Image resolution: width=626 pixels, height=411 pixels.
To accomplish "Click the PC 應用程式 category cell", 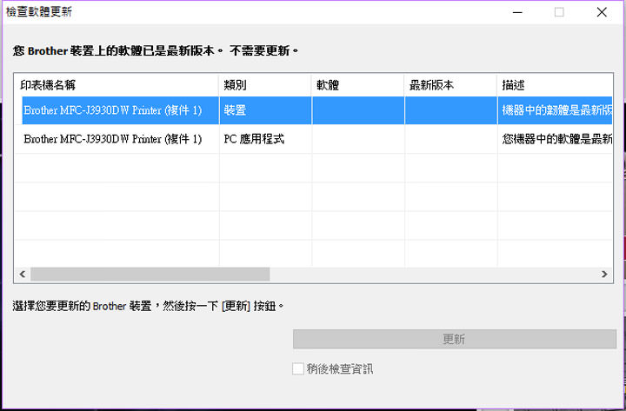I will (x=265, y=139).
